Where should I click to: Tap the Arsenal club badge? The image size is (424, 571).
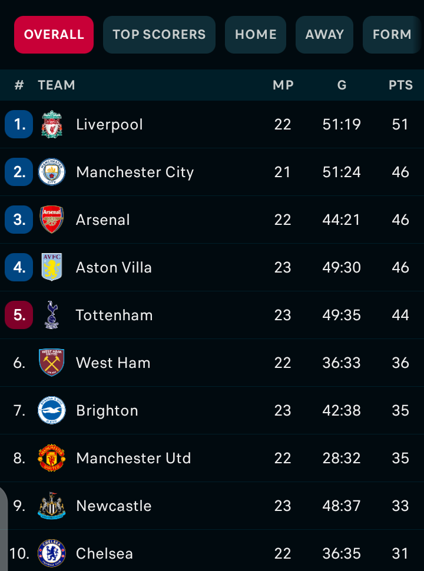52,220
